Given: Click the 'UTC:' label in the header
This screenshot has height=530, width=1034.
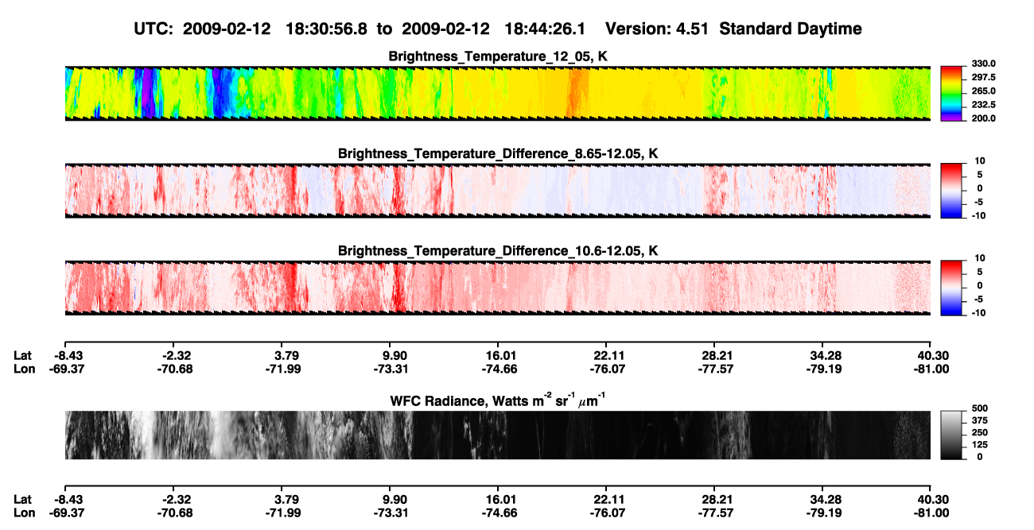Looking at the screenshot, I should point(153,29).
